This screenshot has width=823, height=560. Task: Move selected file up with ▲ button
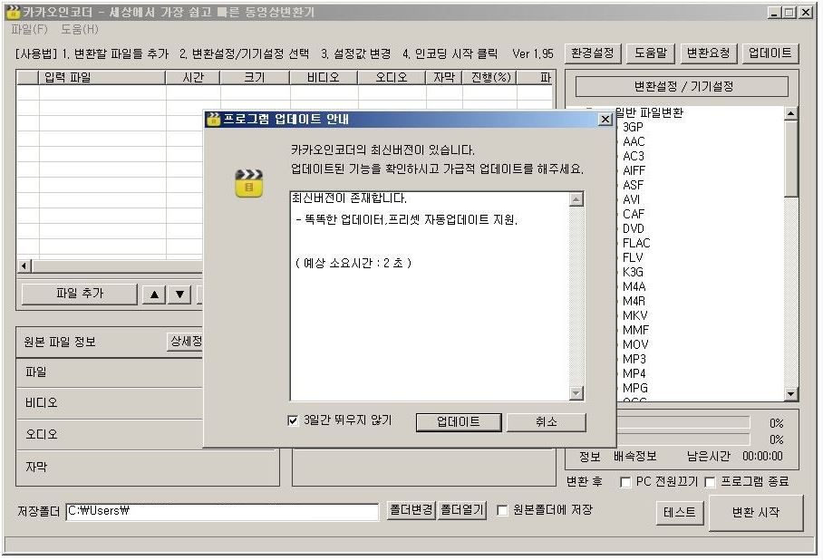coord(154,294)
